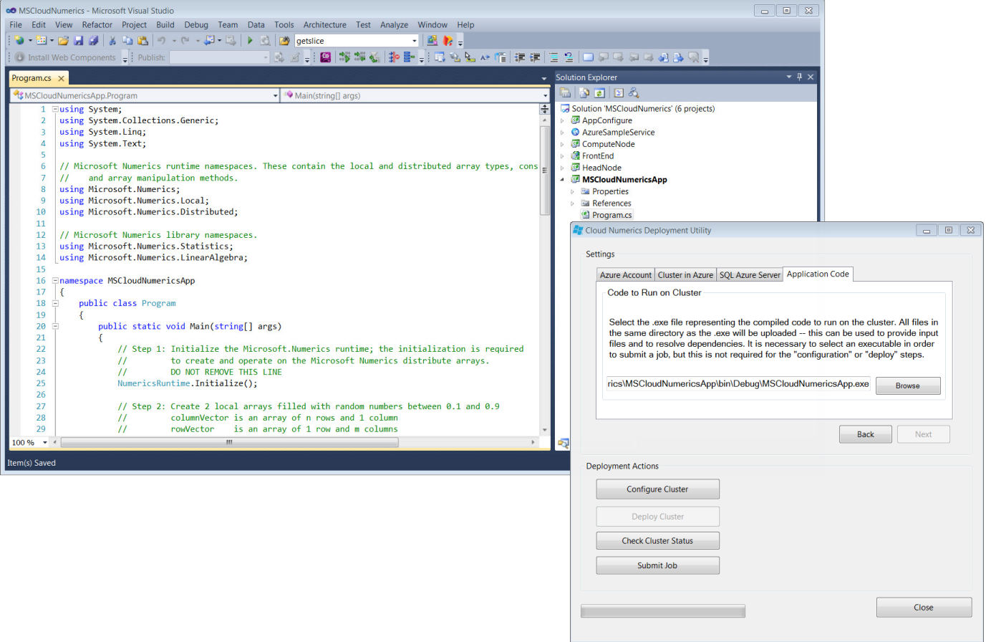Select the Program.cs editor tab
The image size is (986, 642).
(32, 78)
